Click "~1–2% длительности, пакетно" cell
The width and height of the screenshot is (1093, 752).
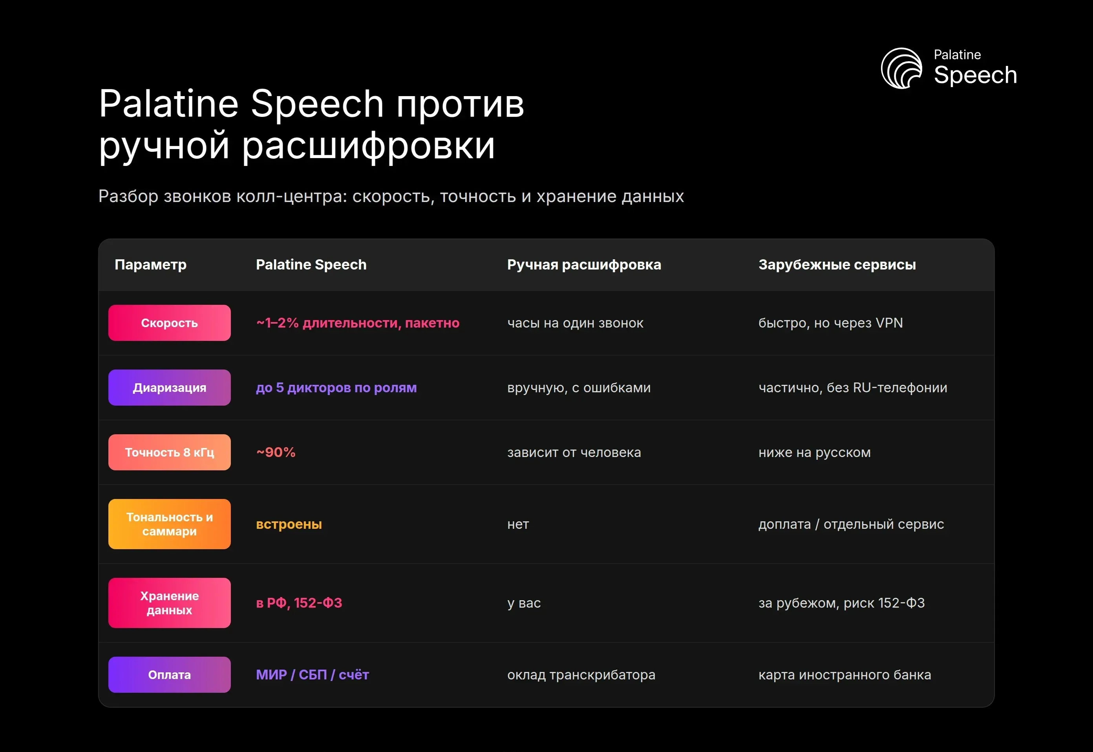pyautogui.click(x=357, y=323)
